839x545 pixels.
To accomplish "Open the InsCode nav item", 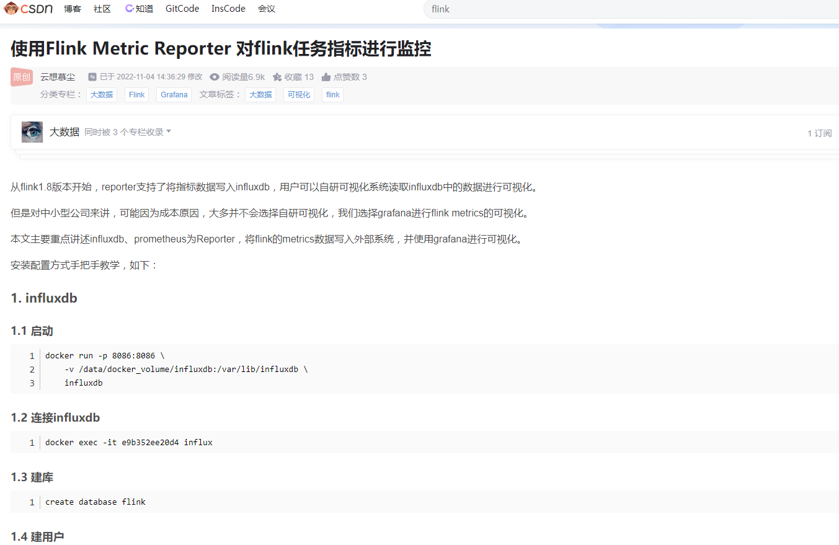I will 228,9.
